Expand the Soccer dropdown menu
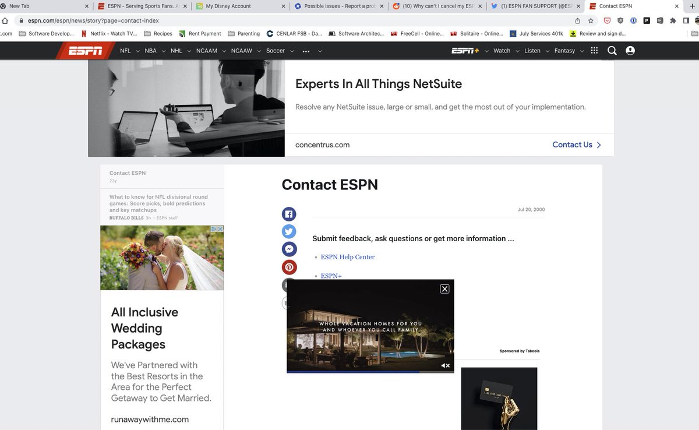The height and width of the screenshot is (430, 699). pyautogui.click(x=292, y=51)
